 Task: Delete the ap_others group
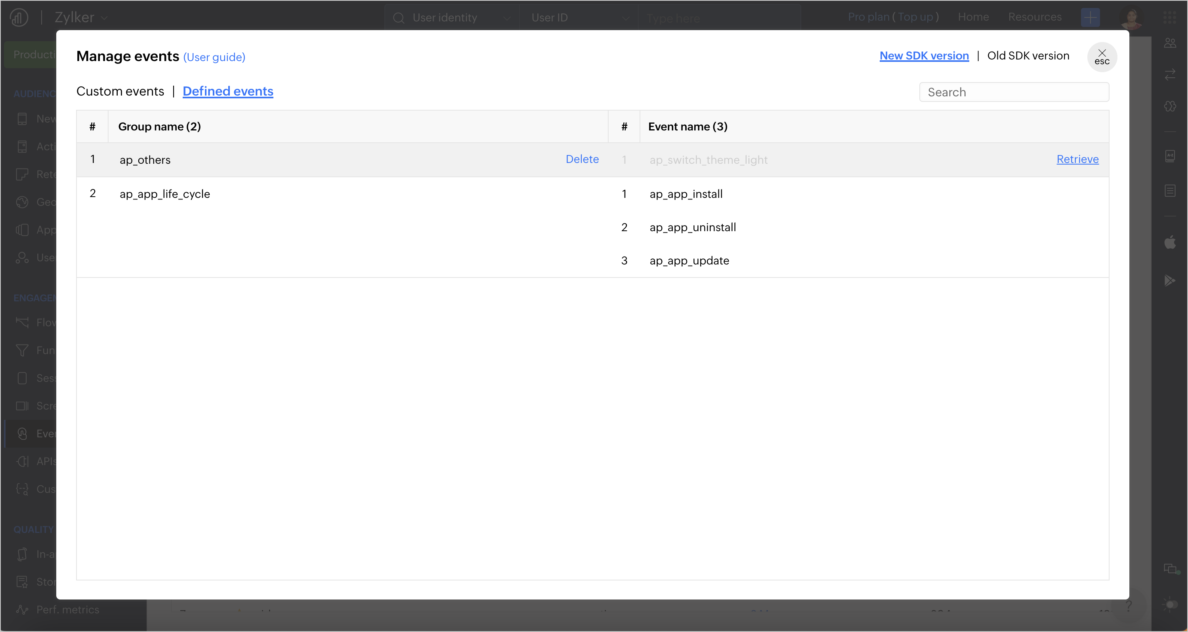[x=582, y=159]
